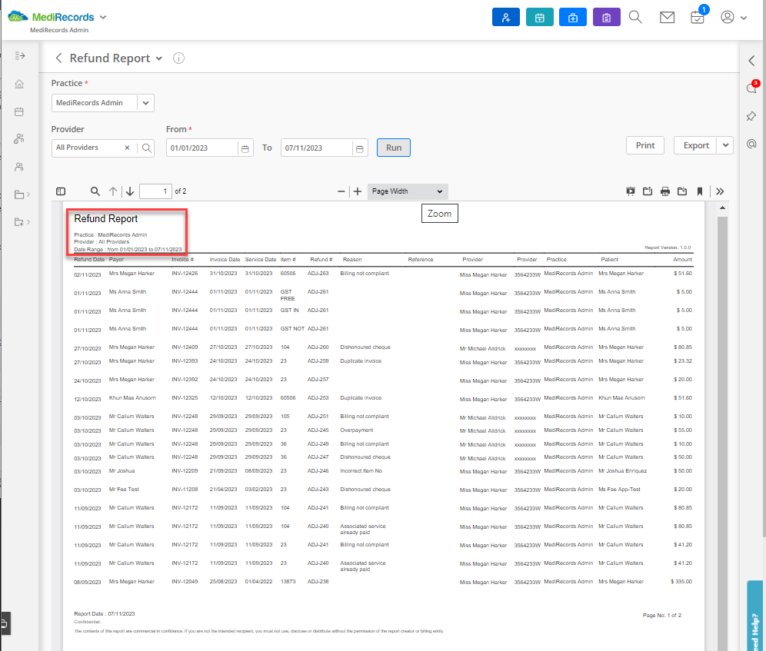The width and height of the screenshot is (766, 651).
Task: Toggle the viewer sidebar panel
Action: [61, 191]
